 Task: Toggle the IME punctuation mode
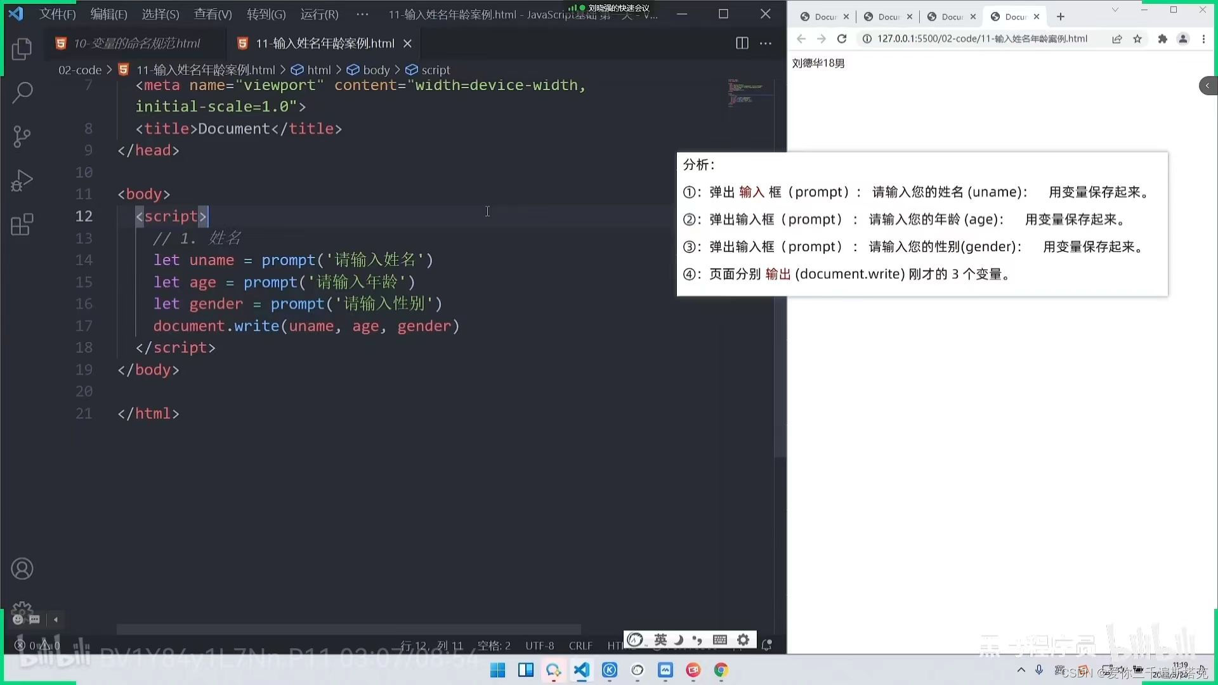click(x=698, y=639)
